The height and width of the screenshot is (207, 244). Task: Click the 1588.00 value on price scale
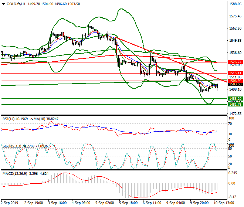pyautogui.click(x=235, y=4)
